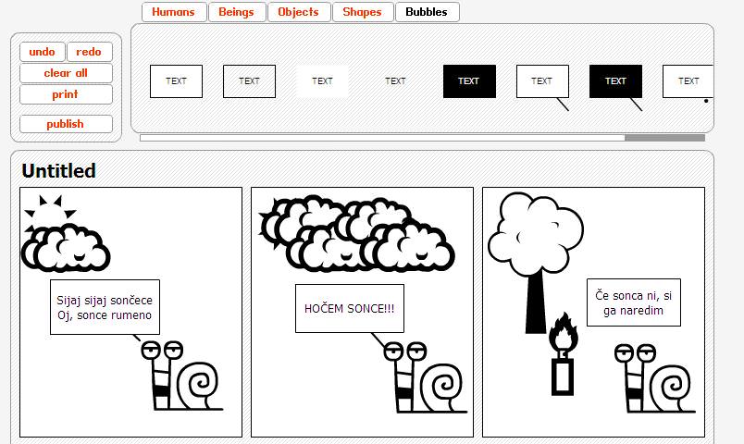Select the white speech bubble with tail
This screenshot has width=744, height=444.
click(x=542, y=82)
